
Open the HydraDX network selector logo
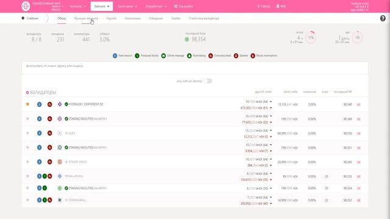pos(26,6)
